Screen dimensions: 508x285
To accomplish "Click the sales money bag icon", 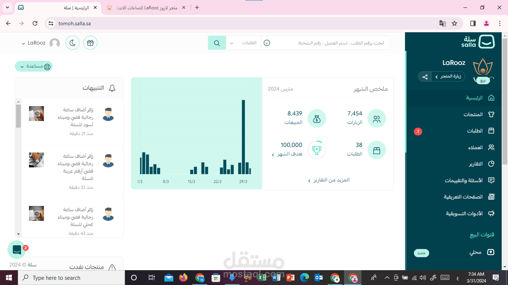I will click(x=317, y=119).
